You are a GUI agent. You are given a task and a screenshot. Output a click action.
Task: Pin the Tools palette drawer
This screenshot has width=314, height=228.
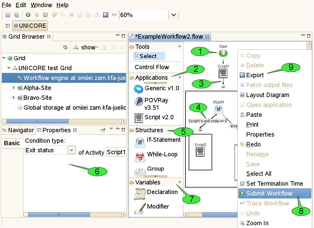point(180,46)
